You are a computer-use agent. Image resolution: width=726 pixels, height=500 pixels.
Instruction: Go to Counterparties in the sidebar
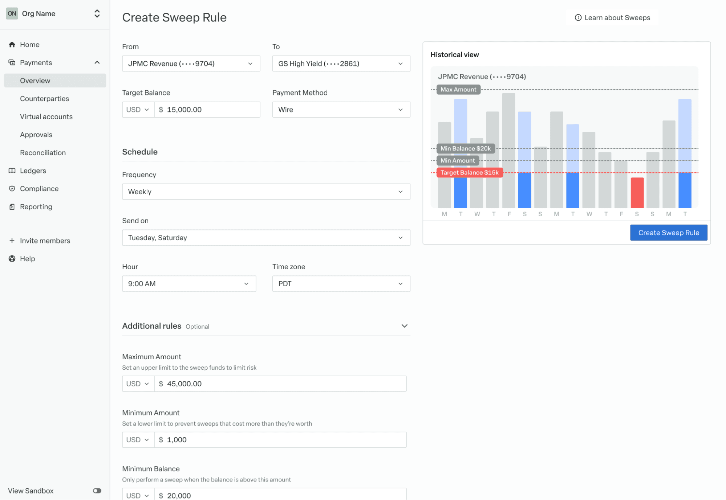(44, 99)
